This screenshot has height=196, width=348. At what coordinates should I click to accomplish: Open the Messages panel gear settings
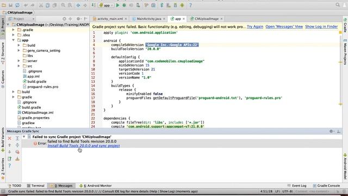tap(331, 131)
